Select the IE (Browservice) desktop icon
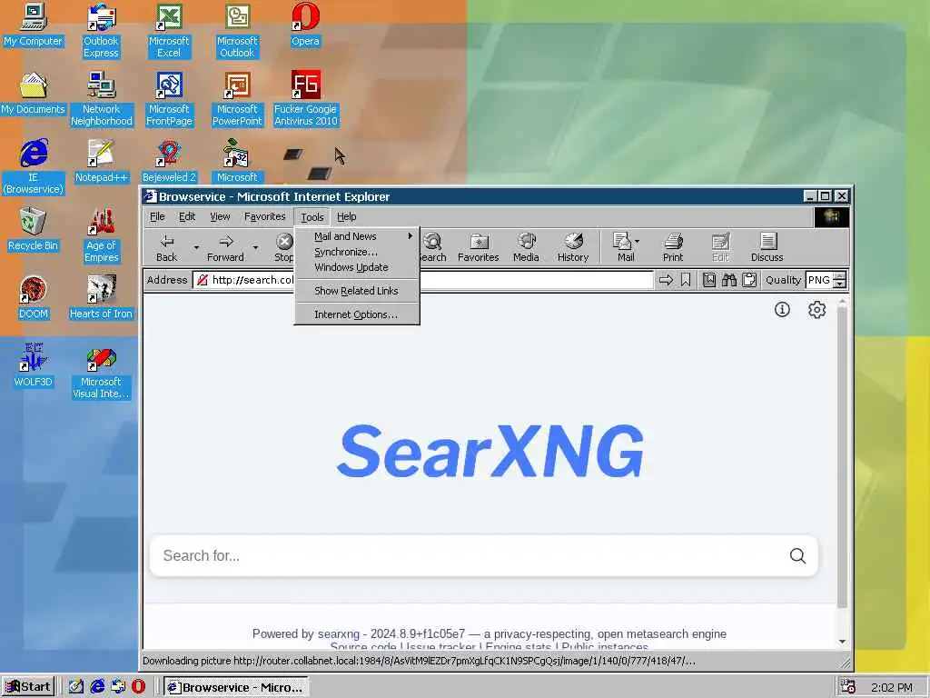 [34, 167]
